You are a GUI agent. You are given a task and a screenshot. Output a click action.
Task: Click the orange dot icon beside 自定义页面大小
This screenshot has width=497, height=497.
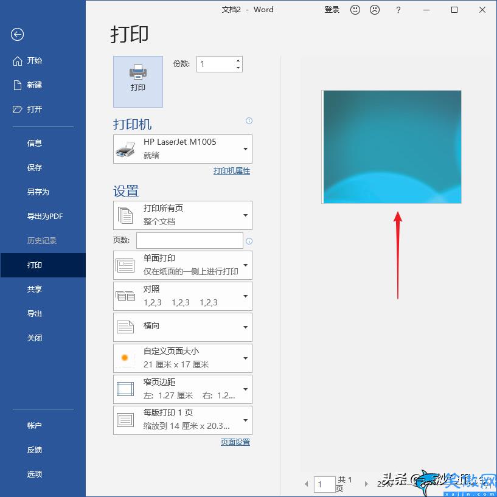click(125, 358)
